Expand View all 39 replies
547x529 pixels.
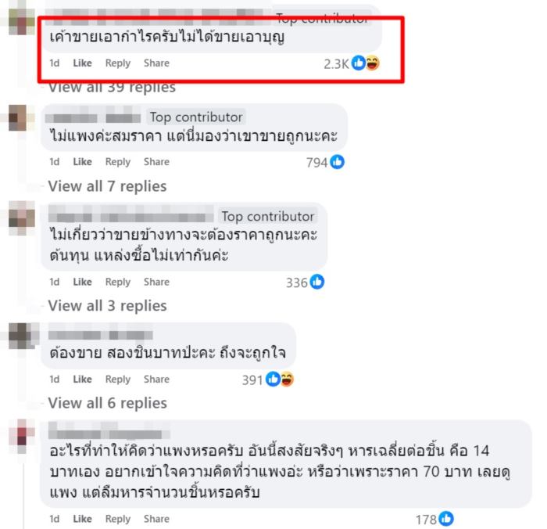click(x=112, y=88)
